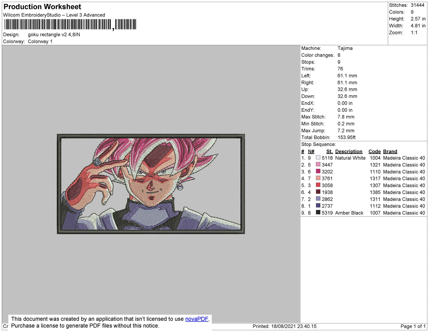429x332 pixels.
Task: Click the embroidery design preview image
Action: 151,184
